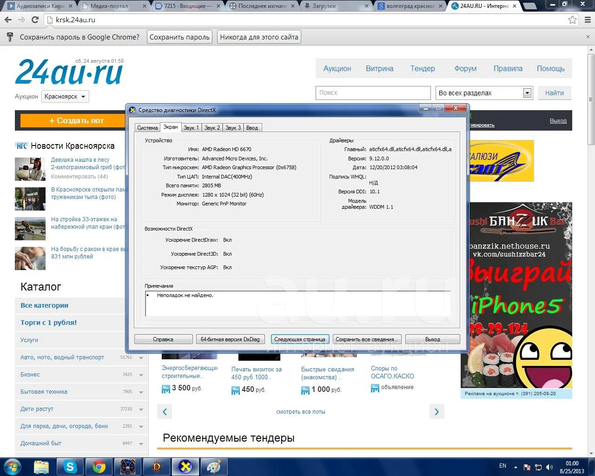
Task: Switch to Звук 3 tab
Action: (233, 128)
